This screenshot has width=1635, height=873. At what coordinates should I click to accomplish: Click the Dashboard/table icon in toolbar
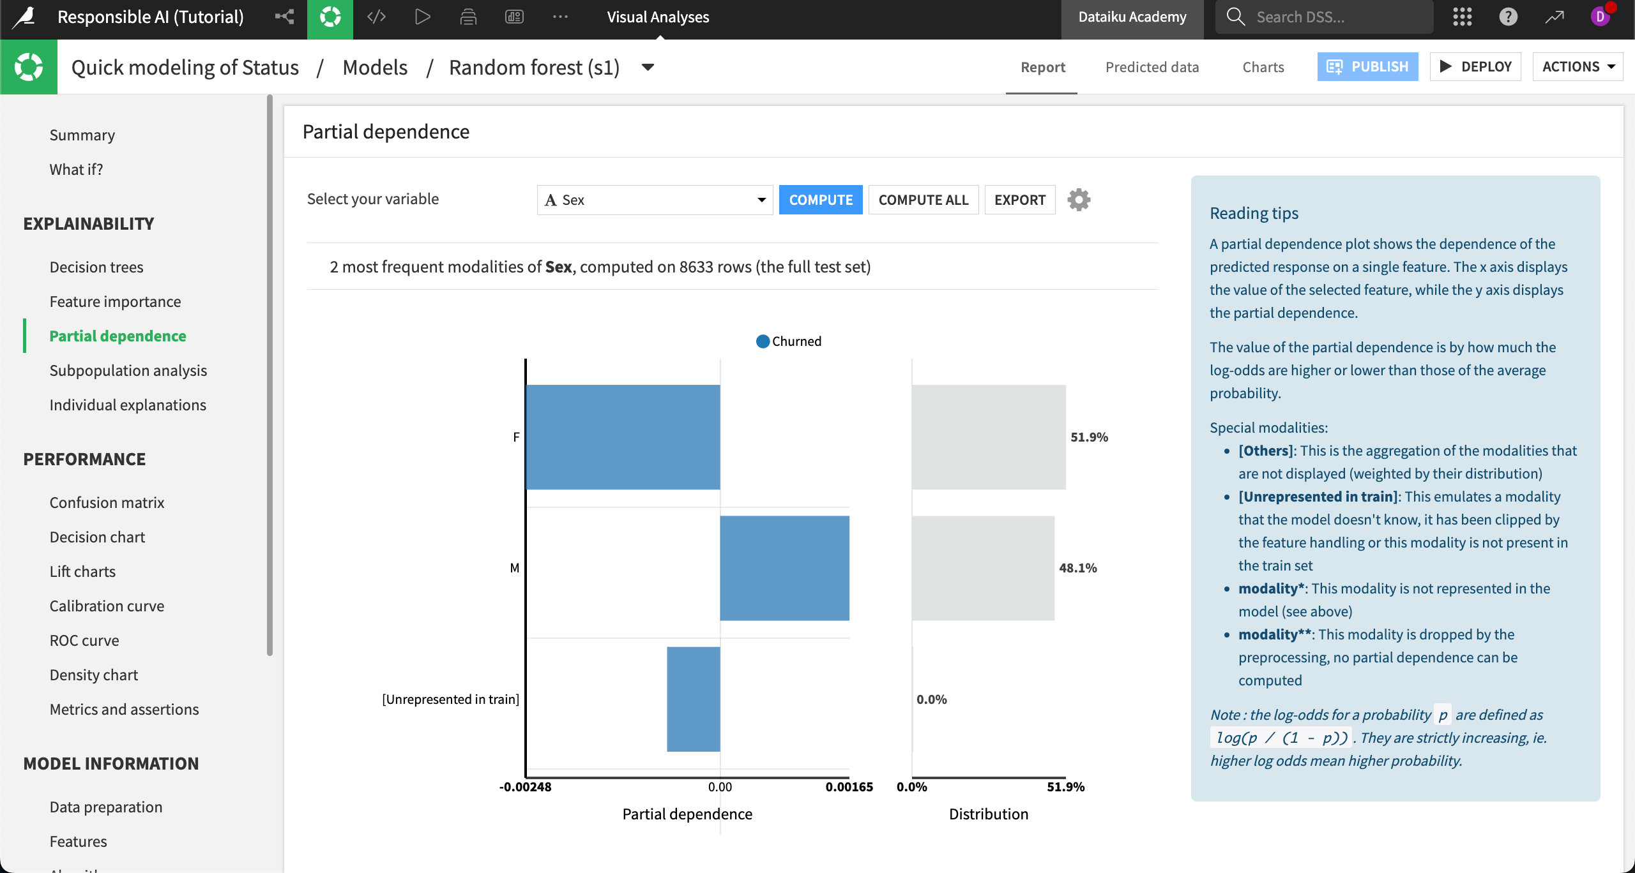pos(513,16)
